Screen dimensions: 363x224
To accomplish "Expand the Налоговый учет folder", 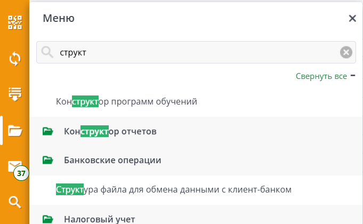I will 100,219.
